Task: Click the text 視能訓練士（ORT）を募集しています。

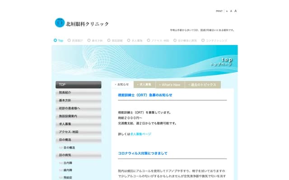Action: (145, 112)
